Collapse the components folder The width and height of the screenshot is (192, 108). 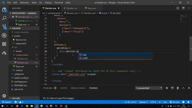(x=22, y=55)
